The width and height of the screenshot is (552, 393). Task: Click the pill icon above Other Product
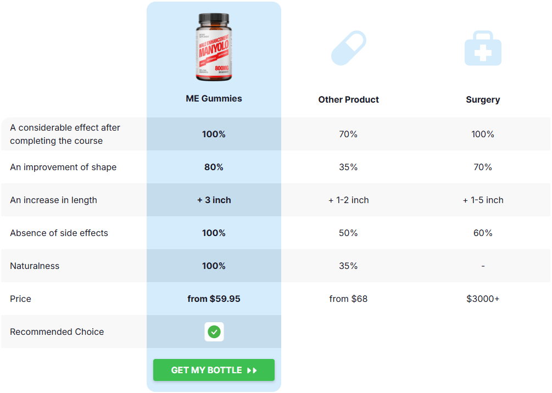point(348,48)
